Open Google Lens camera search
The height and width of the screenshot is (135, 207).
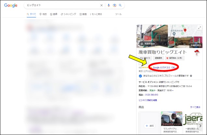(x=114, y=6)
